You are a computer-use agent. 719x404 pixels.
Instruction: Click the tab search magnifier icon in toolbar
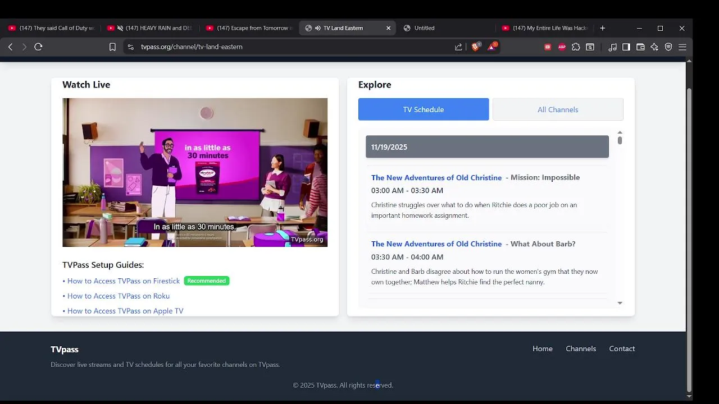tap(590, 47)
